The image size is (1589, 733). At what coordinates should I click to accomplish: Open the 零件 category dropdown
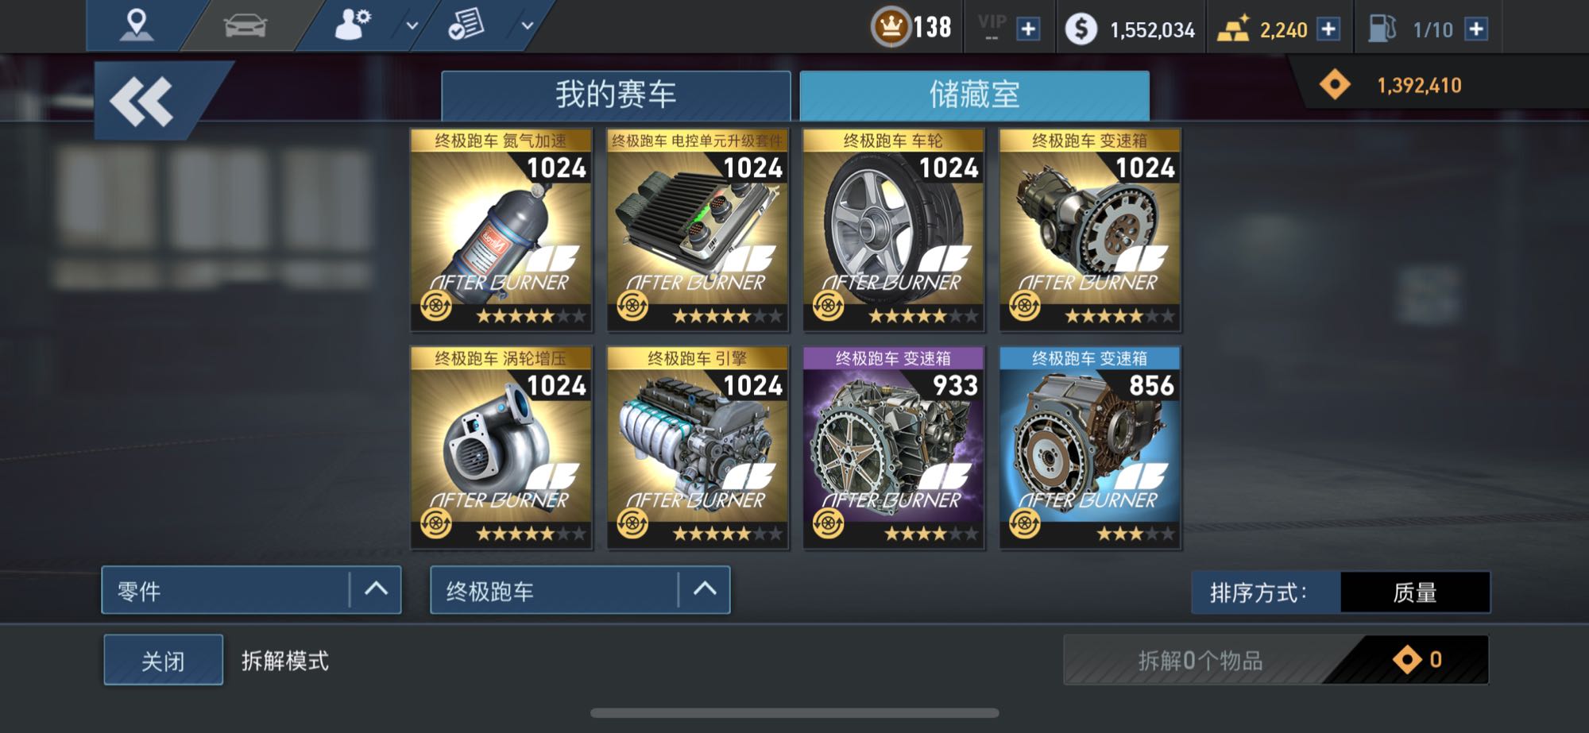pos(251,590)
